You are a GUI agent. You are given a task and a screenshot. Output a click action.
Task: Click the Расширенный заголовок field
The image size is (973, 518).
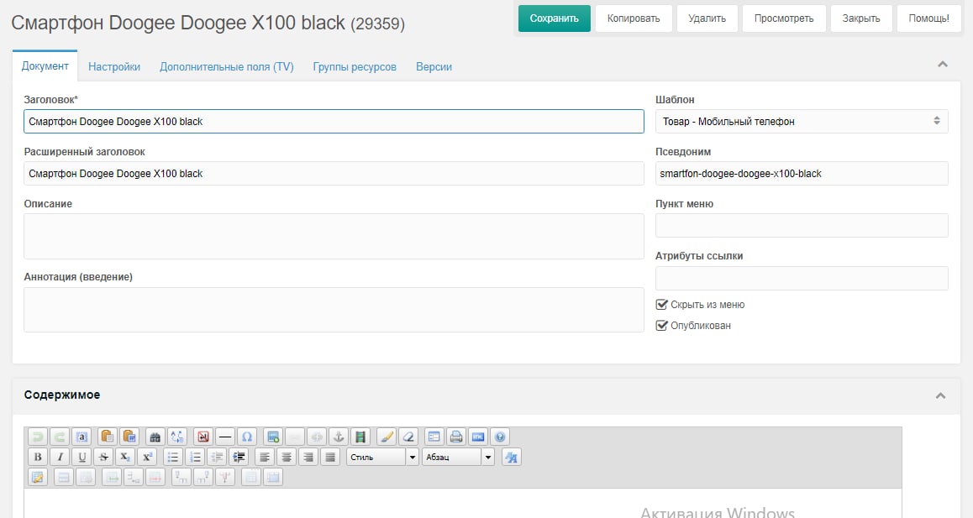tap(334, 174)
